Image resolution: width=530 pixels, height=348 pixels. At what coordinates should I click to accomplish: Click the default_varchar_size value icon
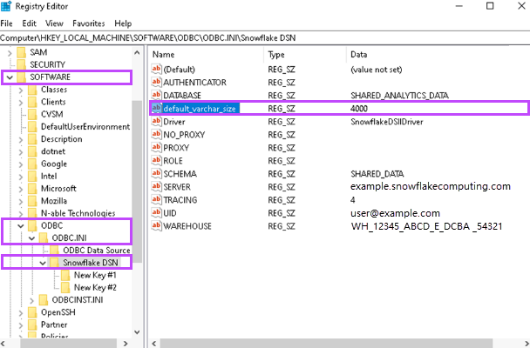tap(156, 108)
